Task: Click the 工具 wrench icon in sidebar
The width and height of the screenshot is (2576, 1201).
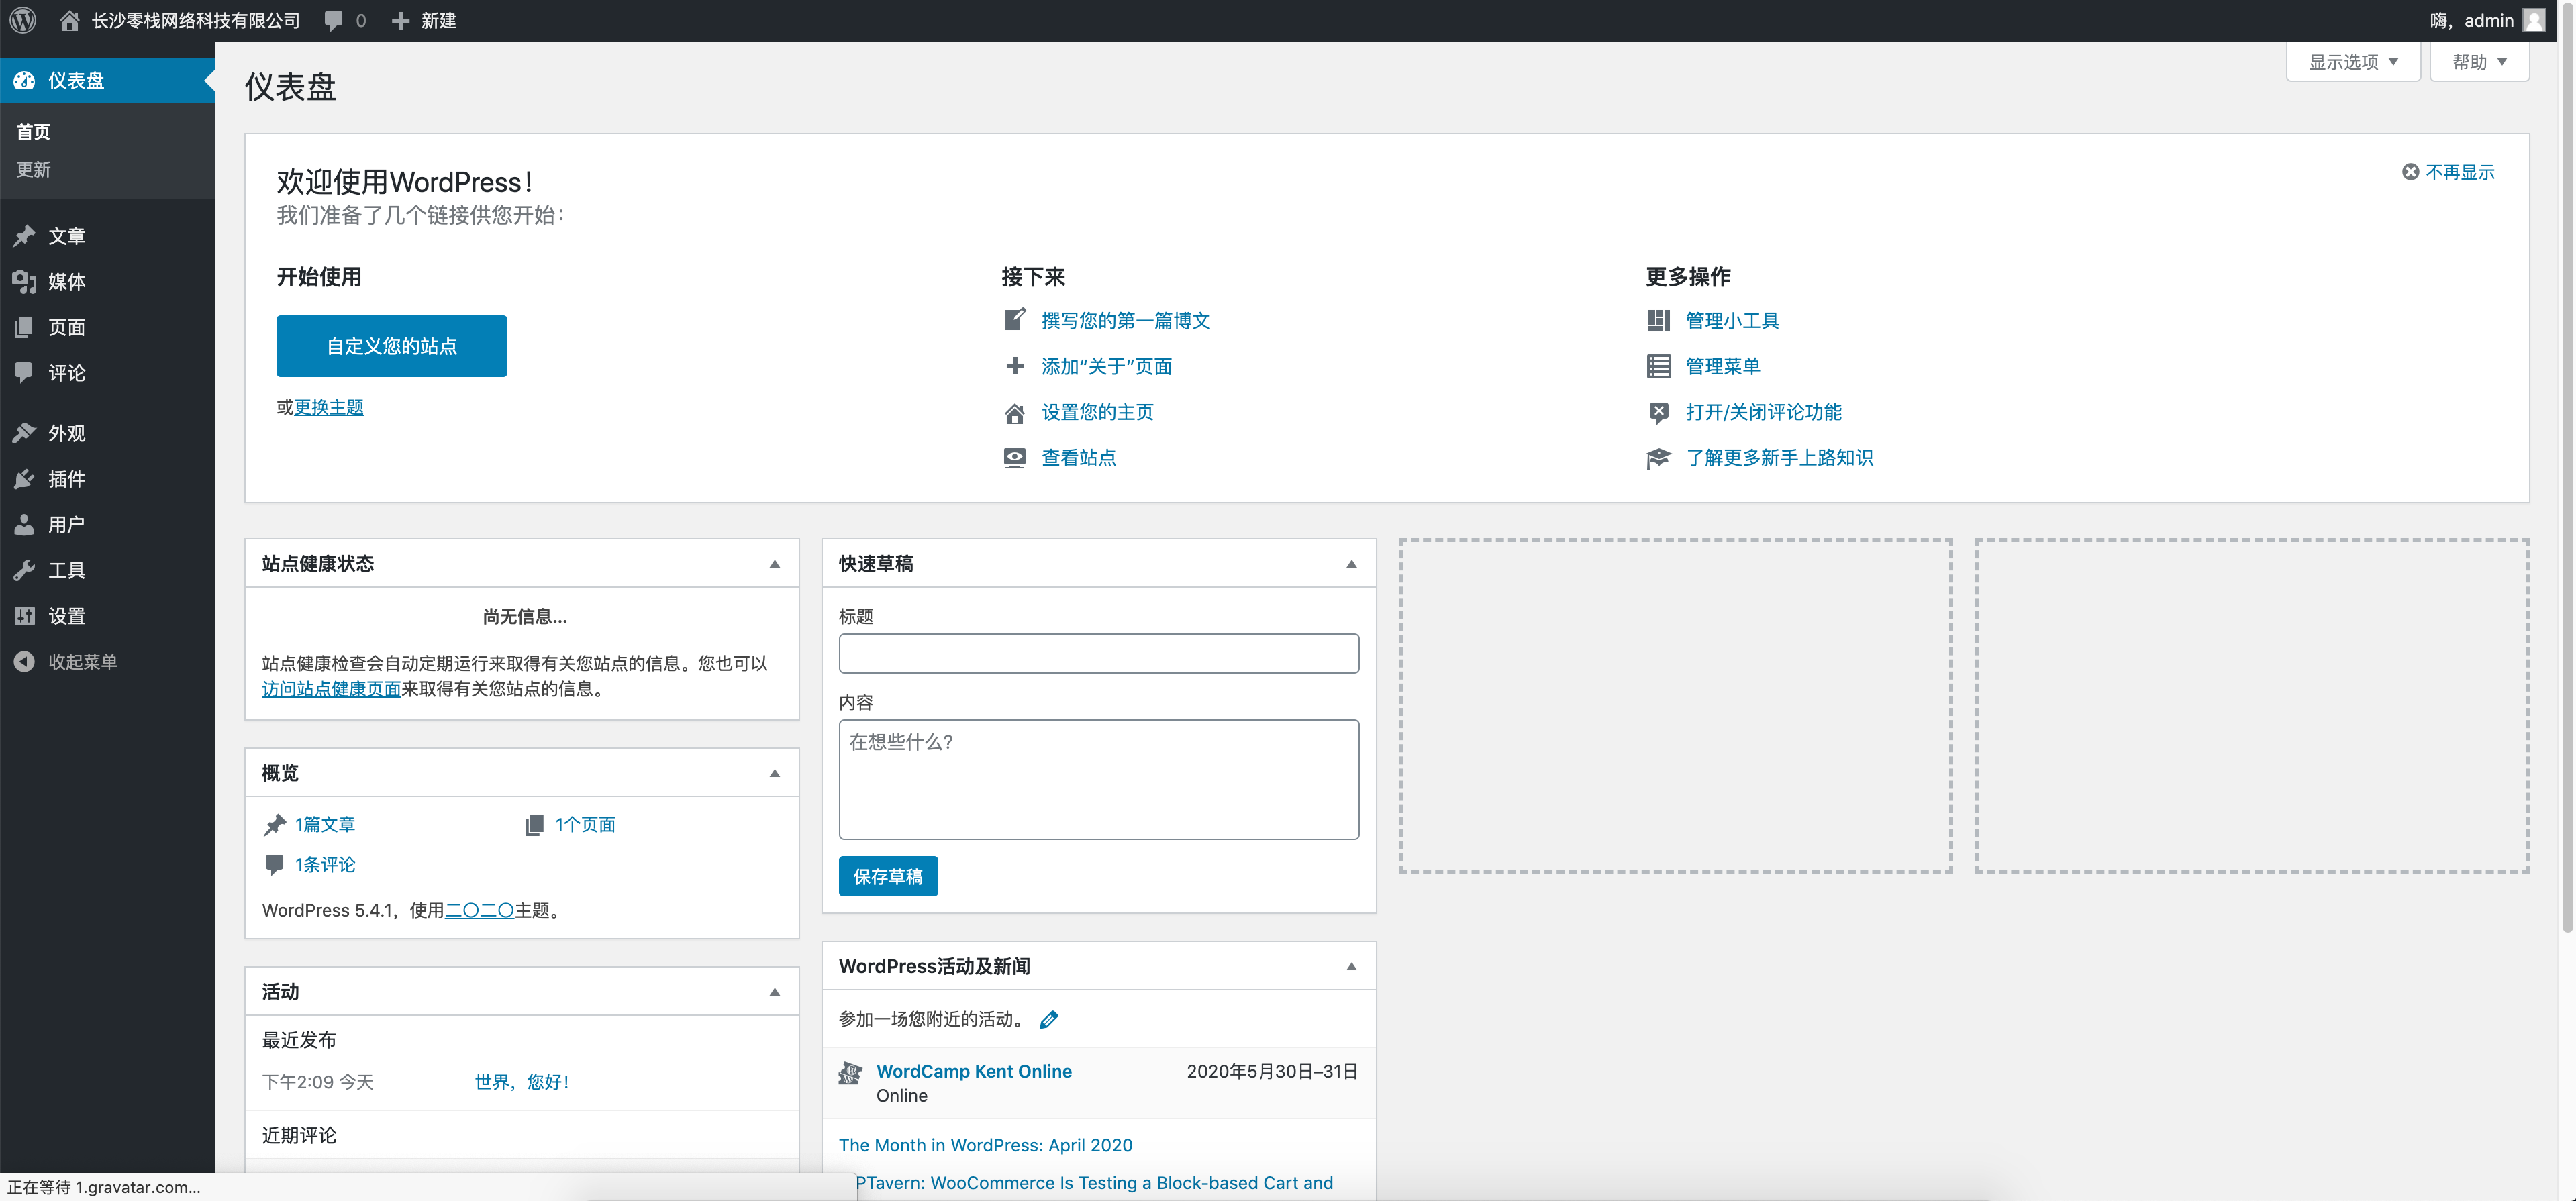Action: tap(24, 570)
